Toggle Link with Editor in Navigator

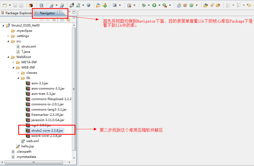tap(68, 19)
